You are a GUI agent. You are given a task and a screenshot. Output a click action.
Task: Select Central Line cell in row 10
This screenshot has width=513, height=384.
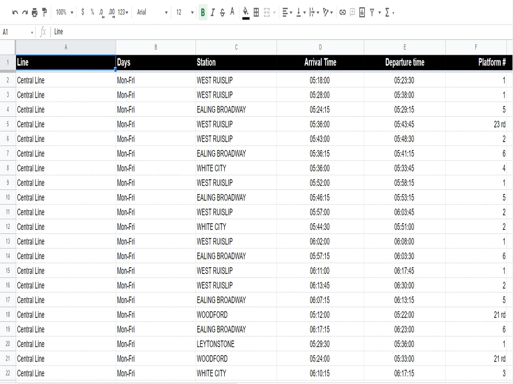66,198
